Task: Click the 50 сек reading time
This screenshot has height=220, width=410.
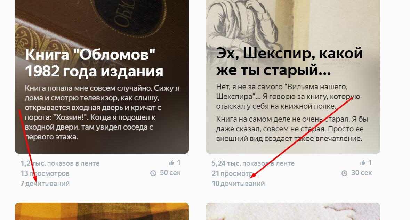Action: click(x=170, y=173)
